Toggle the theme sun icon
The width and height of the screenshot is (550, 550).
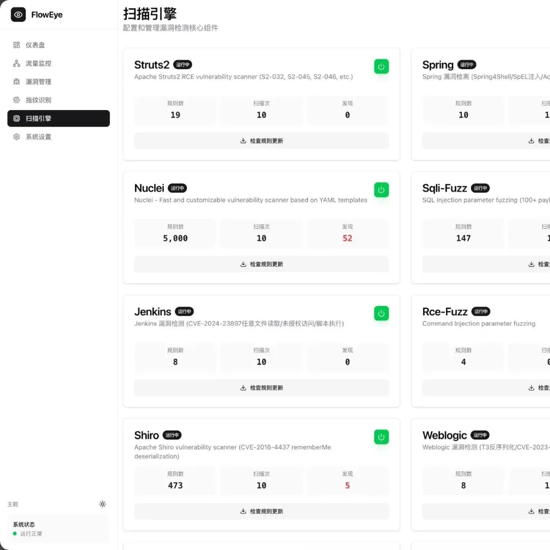[102, 504]
